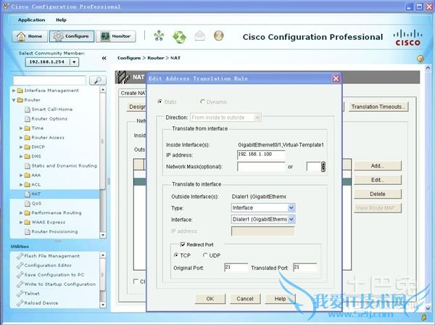Expand the DHCP folder
Screen dimensions: 435x325
tap(21, 147)
